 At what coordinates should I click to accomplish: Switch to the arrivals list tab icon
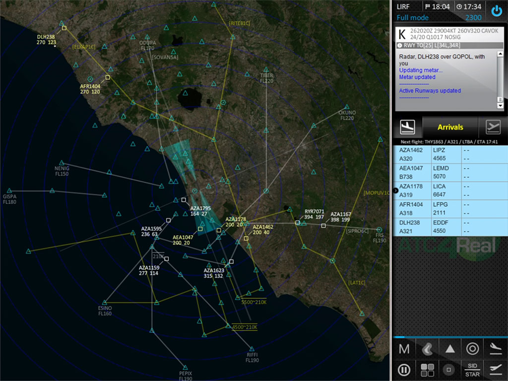(407, 127)
